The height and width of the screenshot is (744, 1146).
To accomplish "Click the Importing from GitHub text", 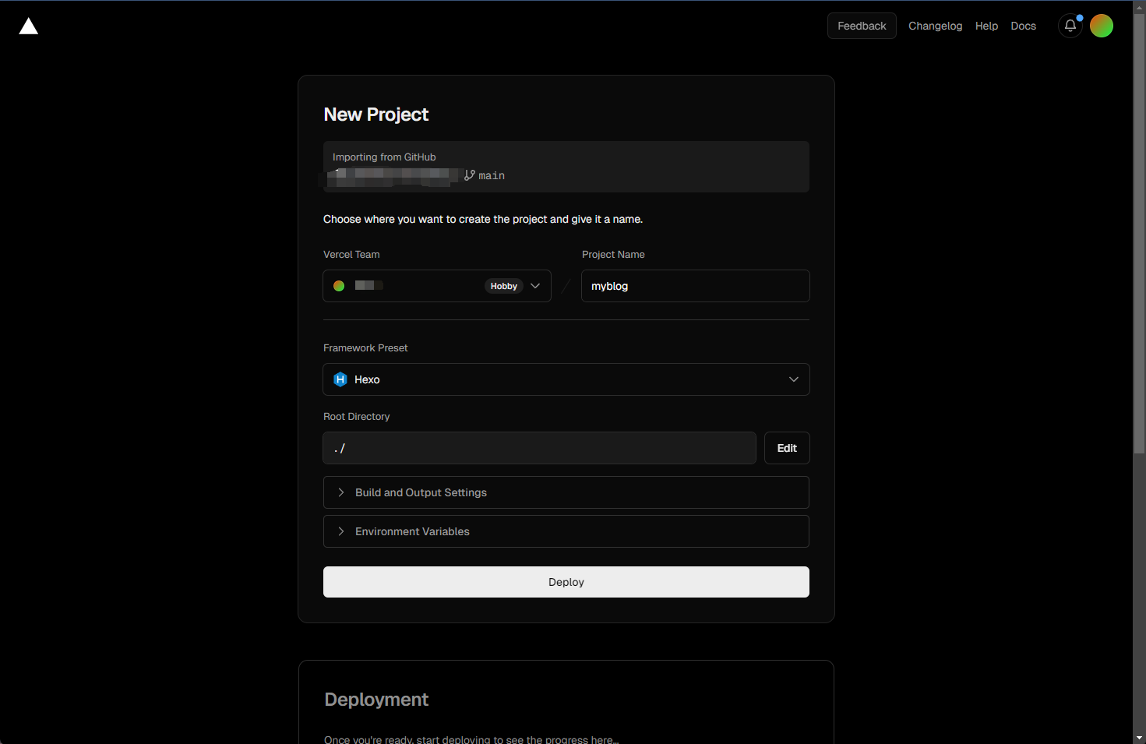I will [384, 157].
